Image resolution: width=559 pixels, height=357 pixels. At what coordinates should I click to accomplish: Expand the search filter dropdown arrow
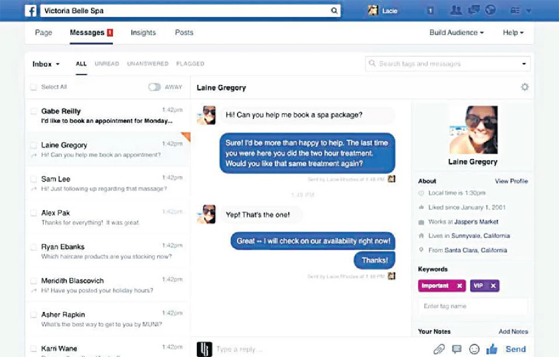[x=524, y=64]
